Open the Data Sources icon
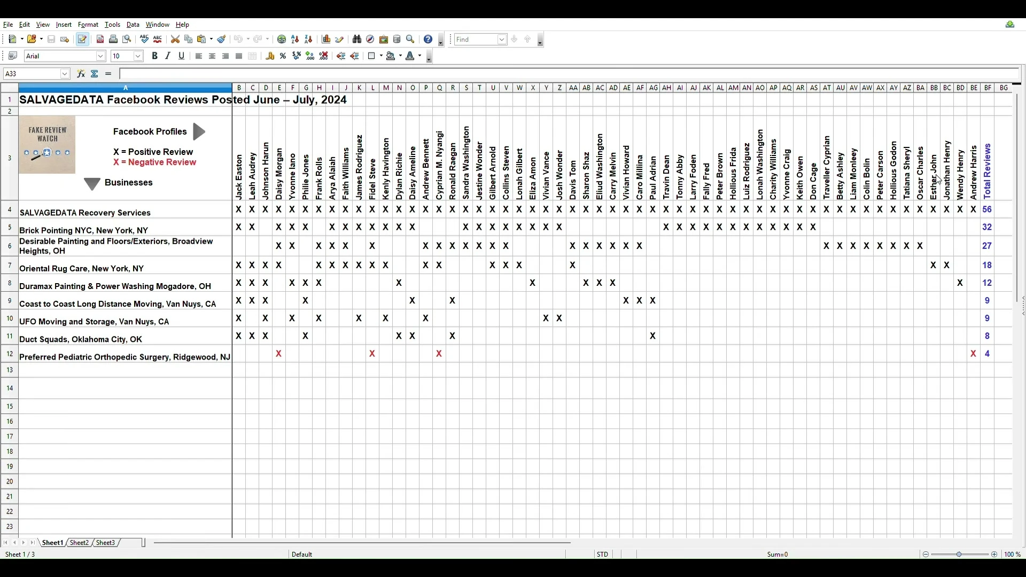1026x577 pixels. pos(398,40)
